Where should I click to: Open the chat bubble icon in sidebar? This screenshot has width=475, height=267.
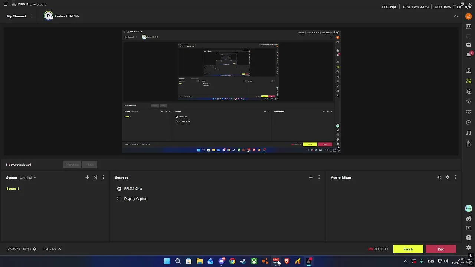tap(468, 45)
